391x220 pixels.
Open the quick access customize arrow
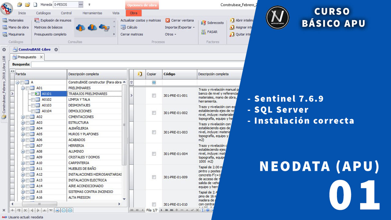(x=89, y=5)
